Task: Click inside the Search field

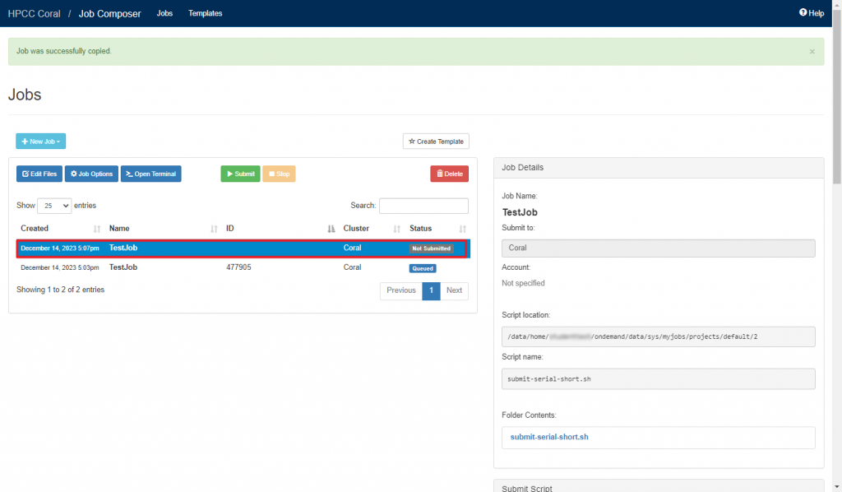Action: click(423, 205)
